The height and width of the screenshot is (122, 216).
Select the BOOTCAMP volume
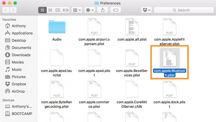point(19,114)
